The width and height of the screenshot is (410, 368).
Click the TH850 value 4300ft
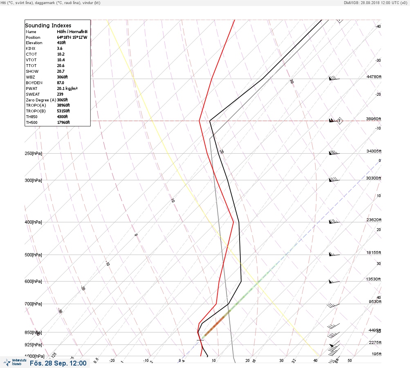click(x=62, y=117)
